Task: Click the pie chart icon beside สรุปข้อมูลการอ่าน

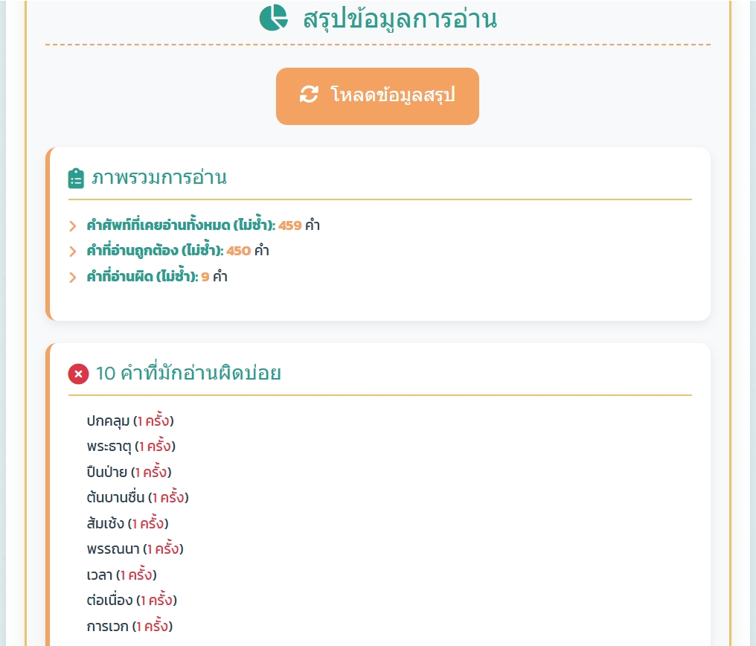Action: pos(273,18)
